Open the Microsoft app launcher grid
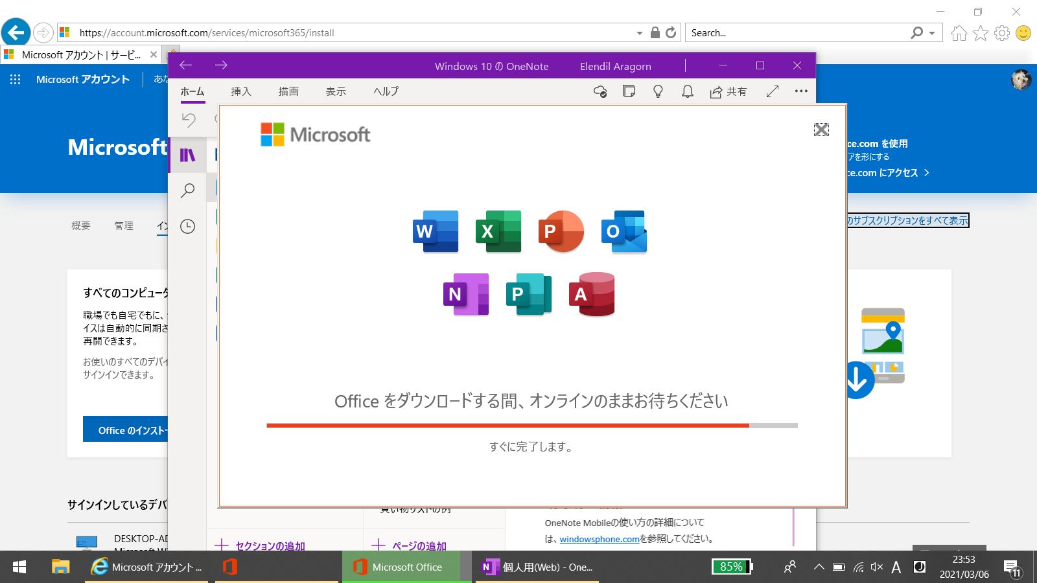 coord(16,79)
